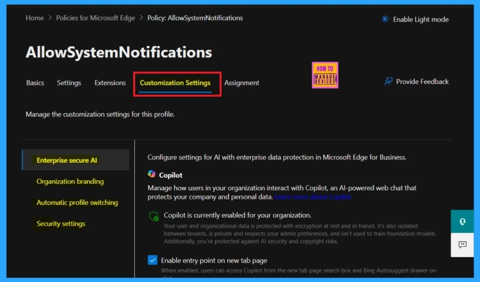Click the Provide Feedback person icon
Screen dimensions: 480x282
(388, 82)
